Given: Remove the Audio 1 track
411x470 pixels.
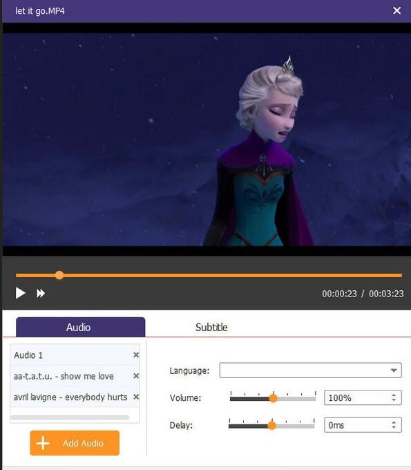Looking at the screenshot, I should coord(136,355).
